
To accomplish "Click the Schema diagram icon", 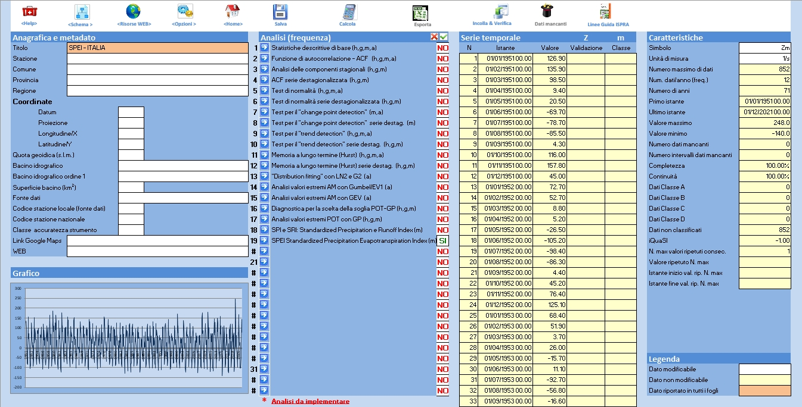I will pyautogui.click(x=81, y=12).
